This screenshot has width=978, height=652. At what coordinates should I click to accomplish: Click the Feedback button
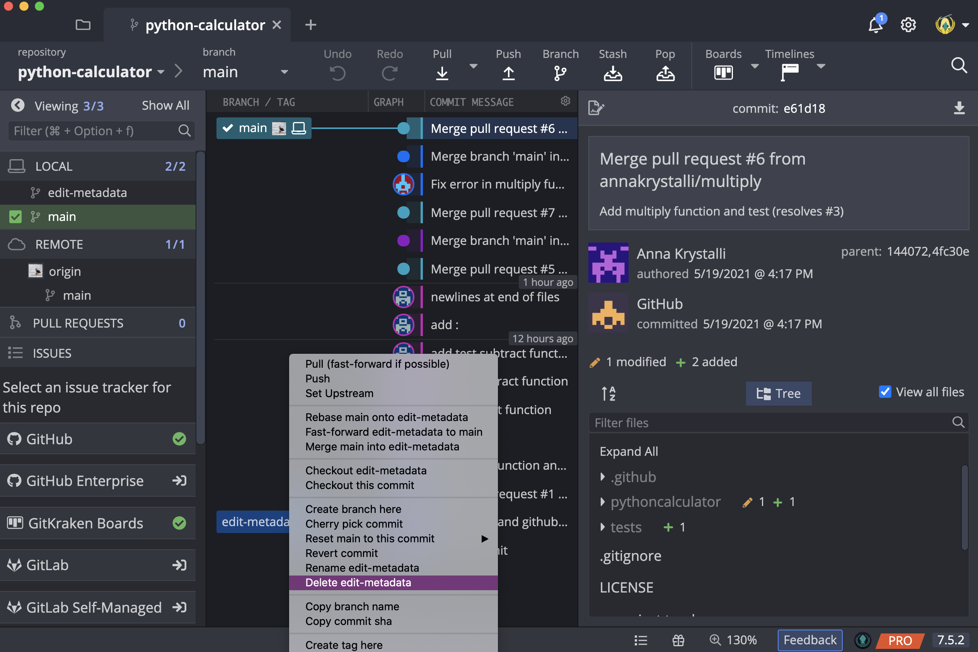click(809, 640)
